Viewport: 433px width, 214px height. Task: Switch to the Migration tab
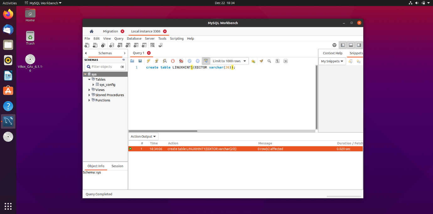pos(111,31)
